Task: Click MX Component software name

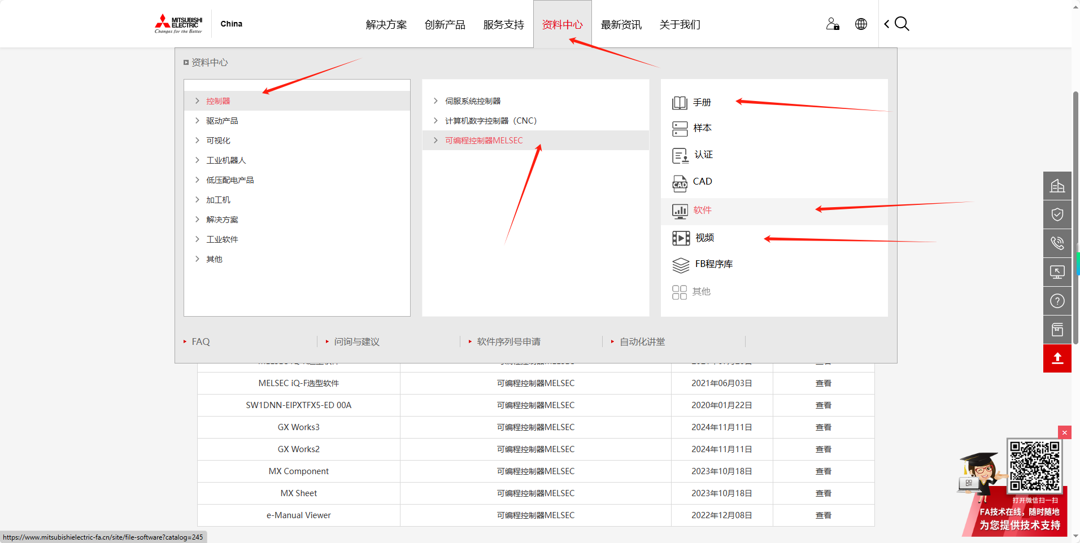Action: pos(299,471)
